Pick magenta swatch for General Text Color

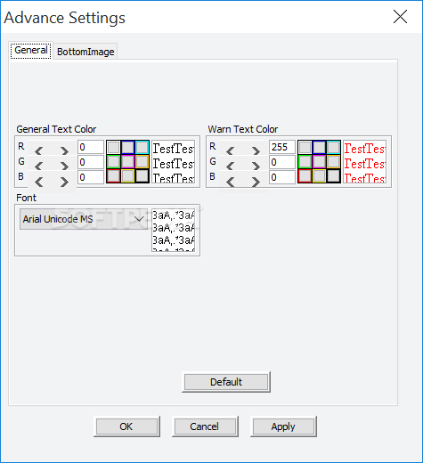click(x=127, y=162)
